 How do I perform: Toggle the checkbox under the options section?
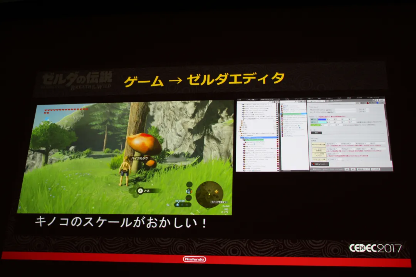[312, 140]
